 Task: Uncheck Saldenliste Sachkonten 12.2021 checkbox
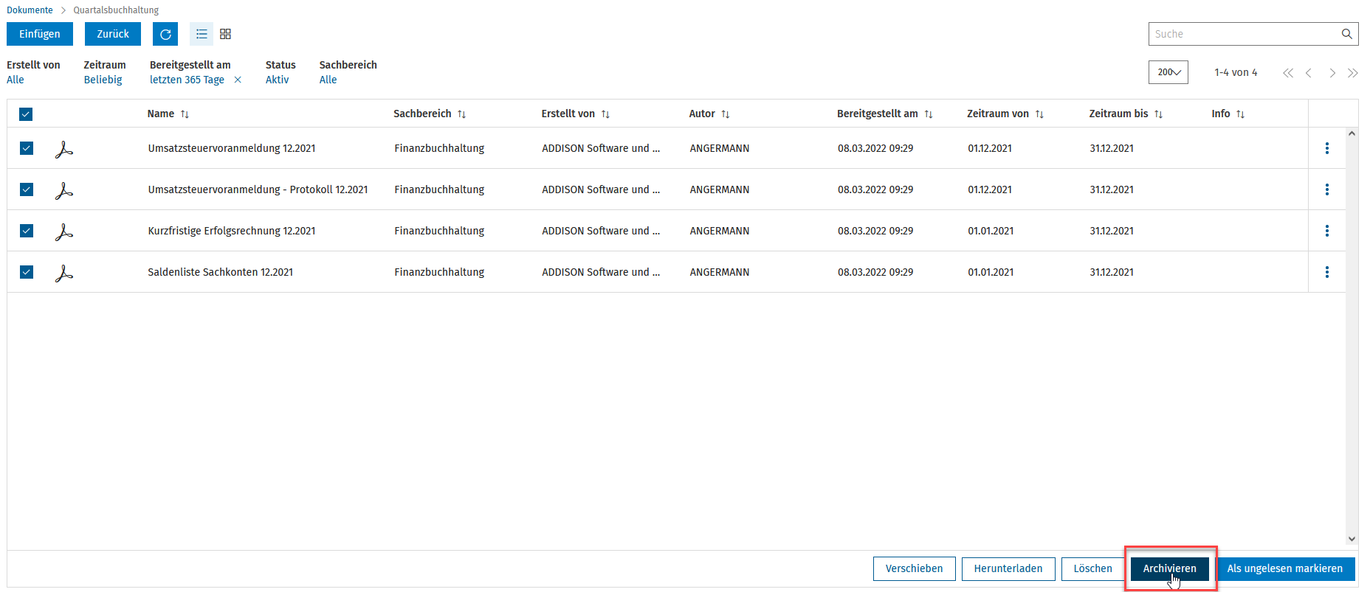tap(26, 272)
